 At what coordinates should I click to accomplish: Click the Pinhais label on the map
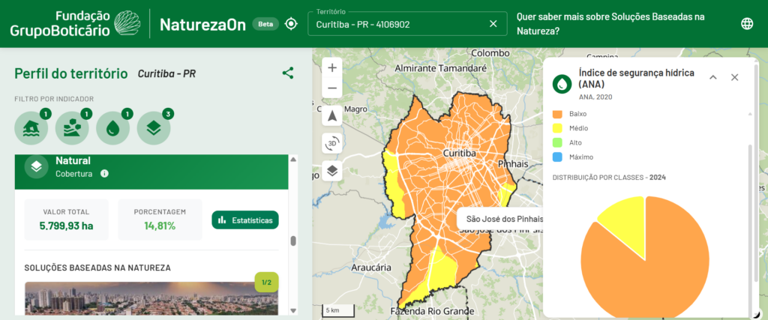coord(513,164)
